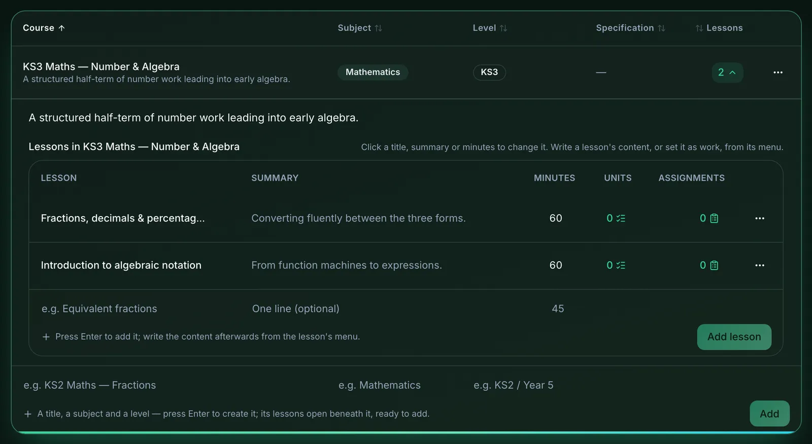Edit the Introduction to algebraic notation title
This screenshot has width=812, height=444.
[121, 266]
